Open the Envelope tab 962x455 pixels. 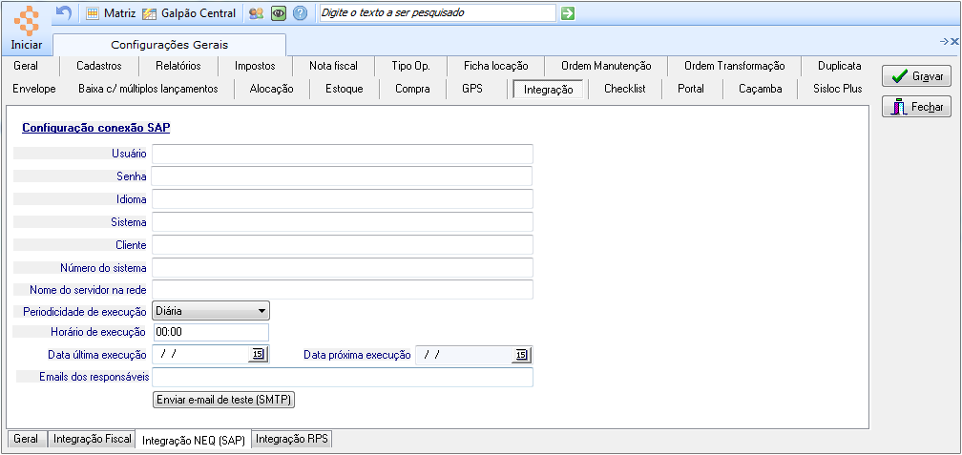point(33,89)
